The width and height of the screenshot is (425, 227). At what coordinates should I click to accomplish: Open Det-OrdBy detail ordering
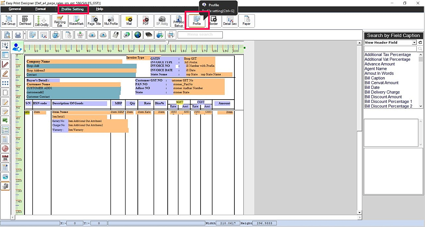pyautogui.click(x=42, y=21)
